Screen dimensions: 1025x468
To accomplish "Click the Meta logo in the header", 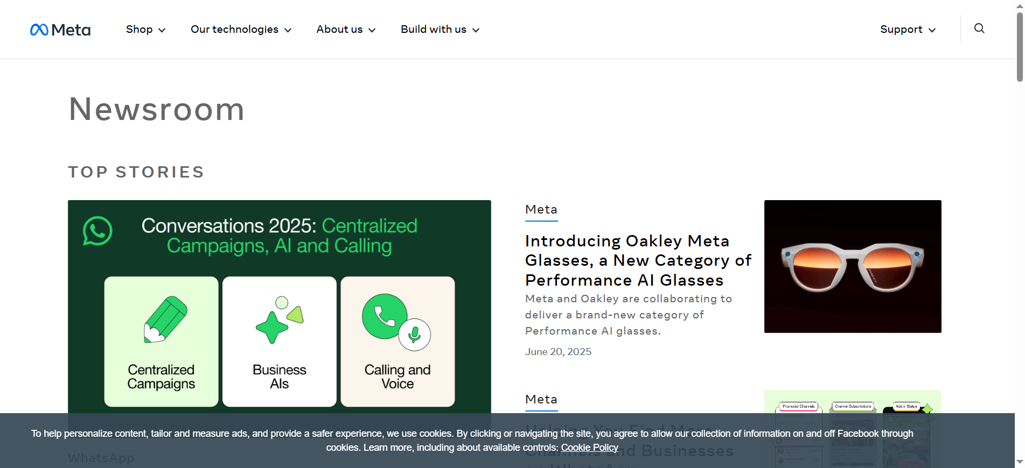I will 60,30.
